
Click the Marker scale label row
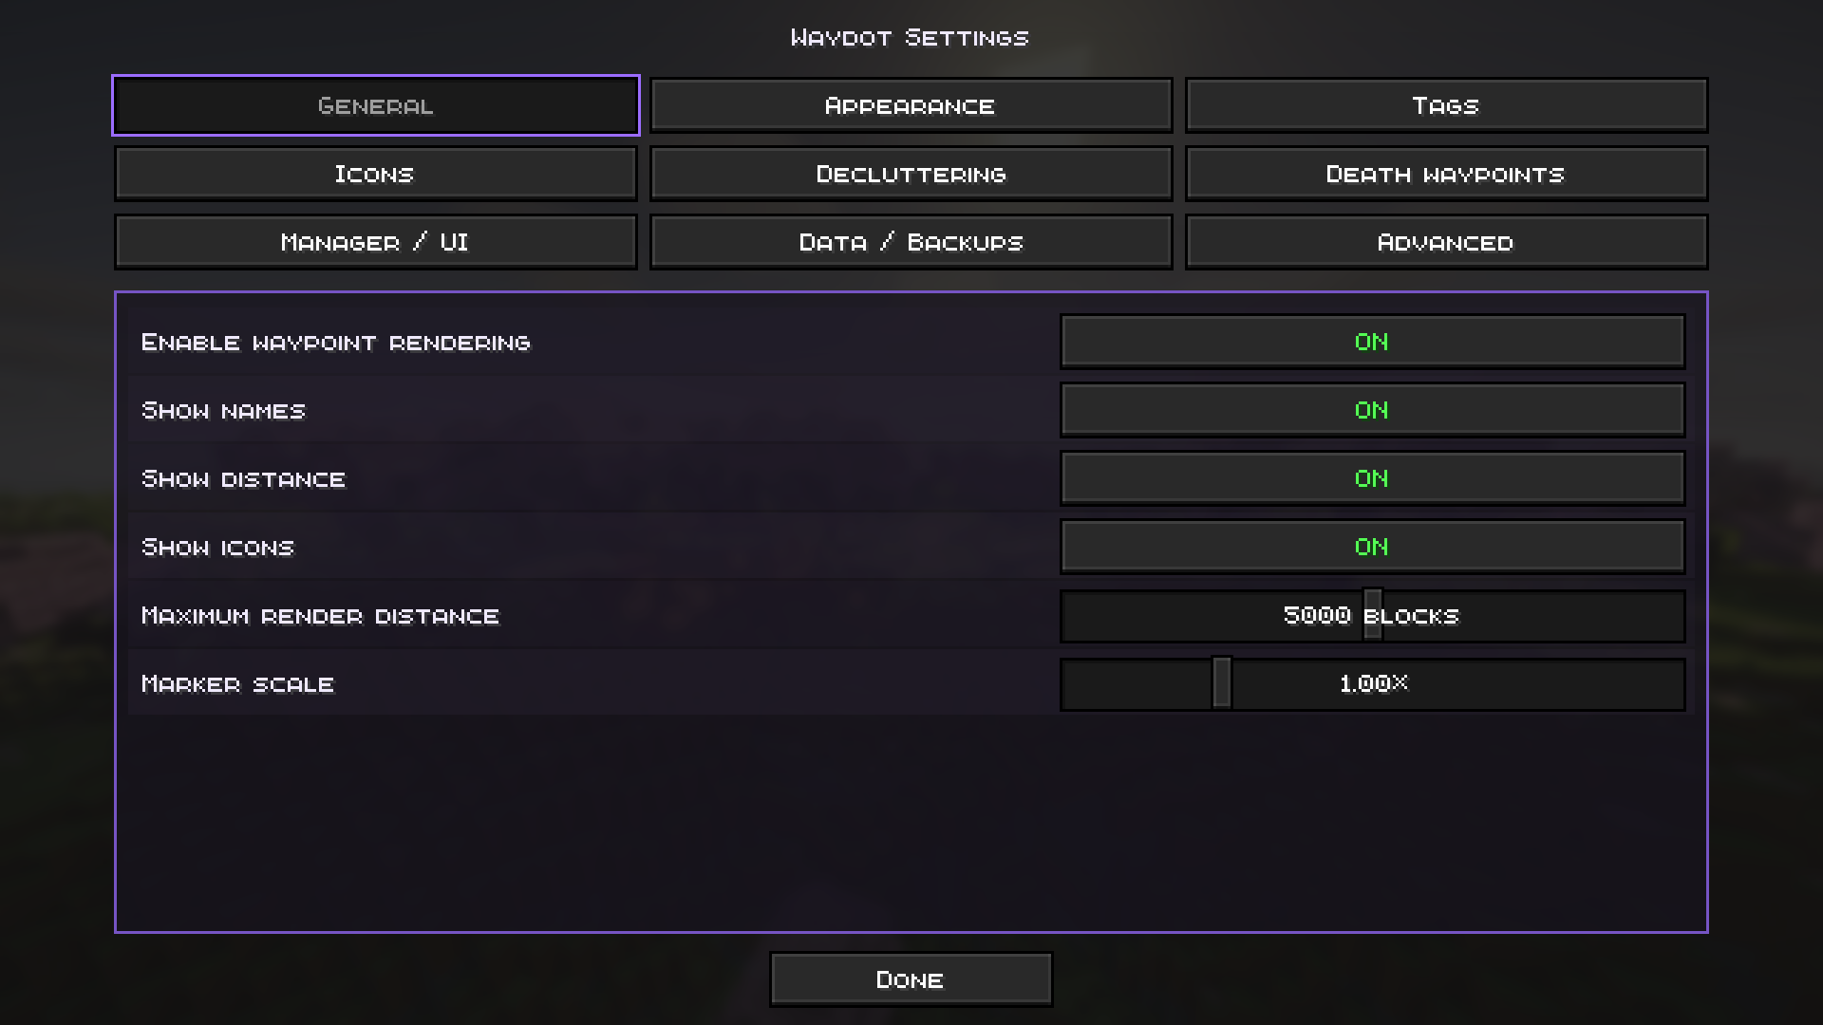pyautogui.click(x=593, y=683)
